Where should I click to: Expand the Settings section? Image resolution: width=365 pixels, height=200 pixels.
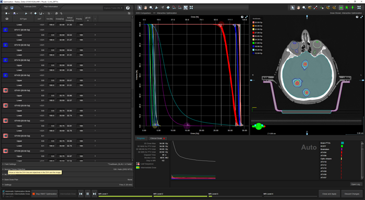pos(67,185)
